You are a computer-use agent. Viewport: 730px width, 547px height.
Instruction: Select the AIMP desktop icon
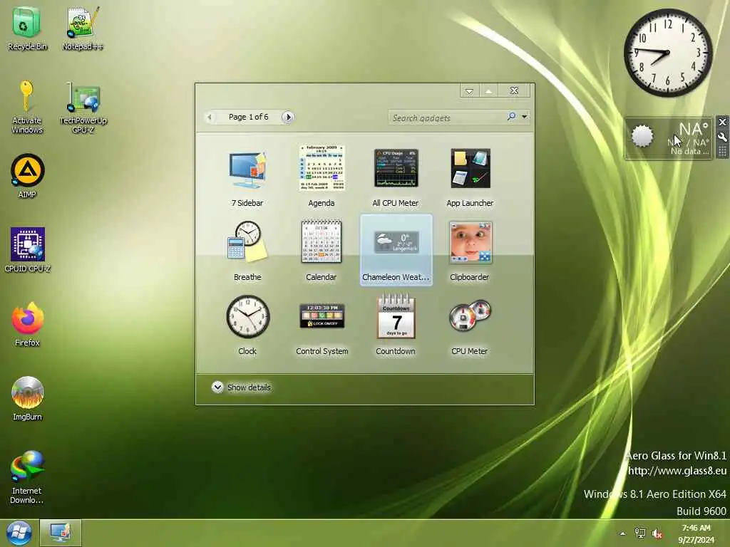tap(27, 177)
